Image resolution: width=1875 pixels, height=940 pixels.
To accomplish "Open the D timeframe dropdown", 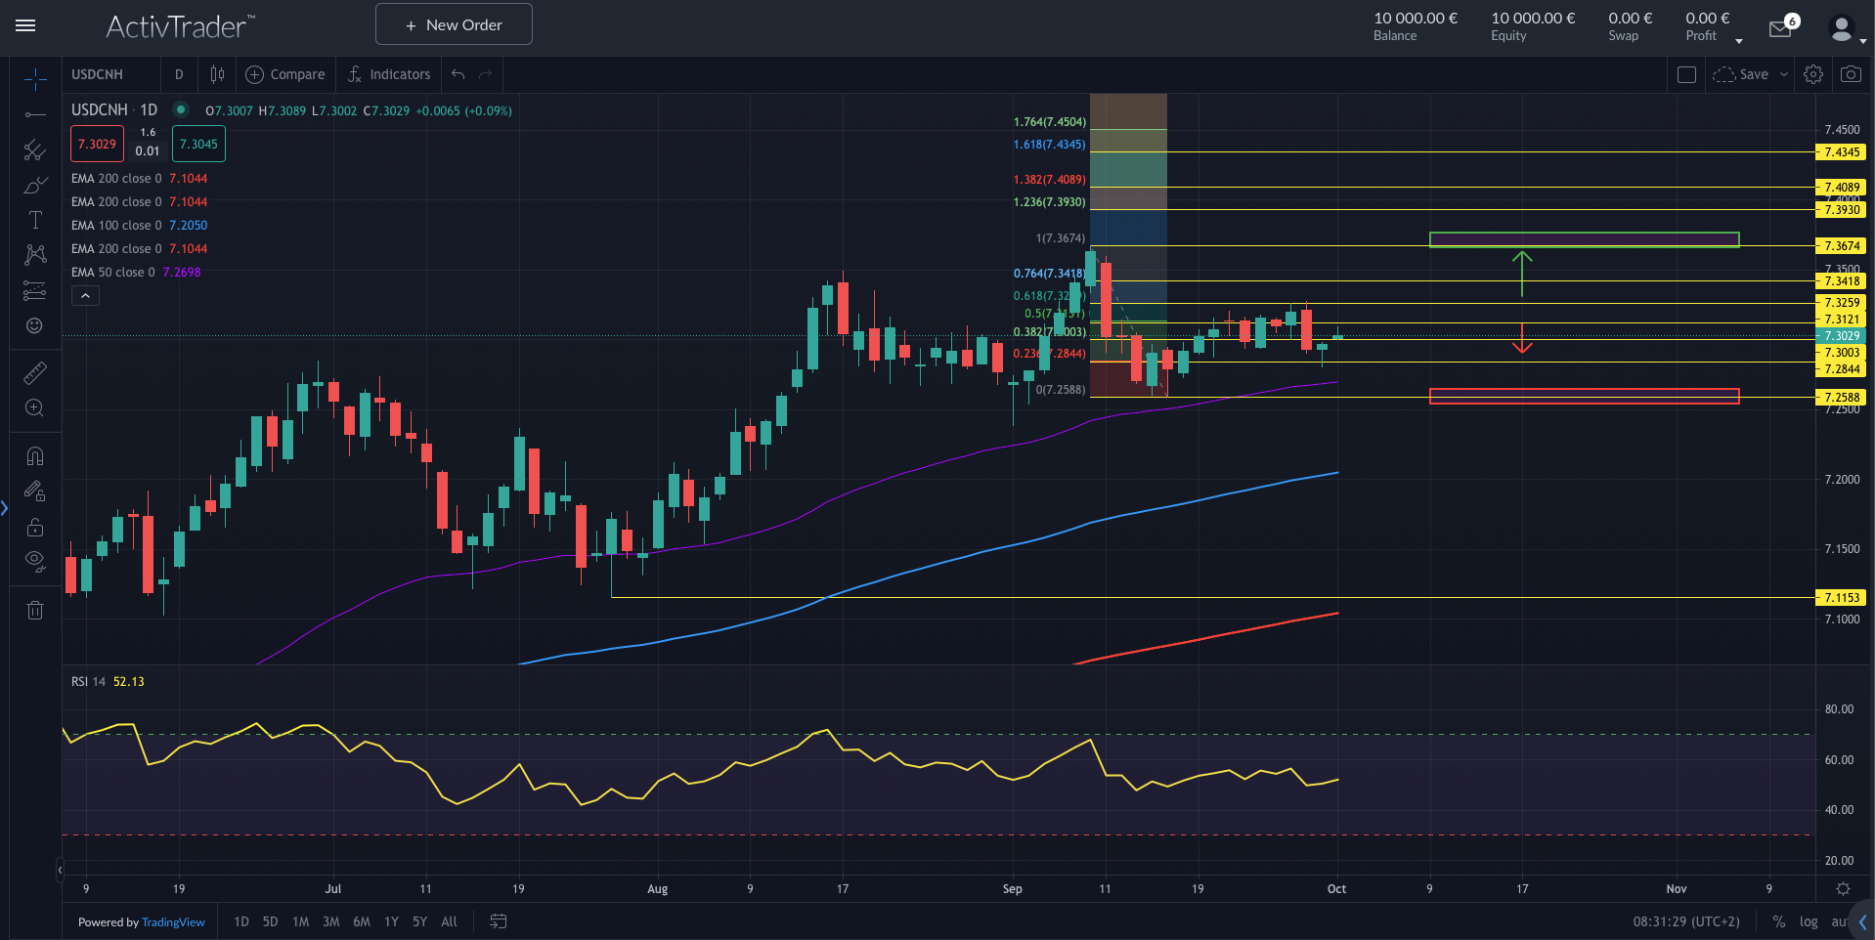I will click(179, 74).
